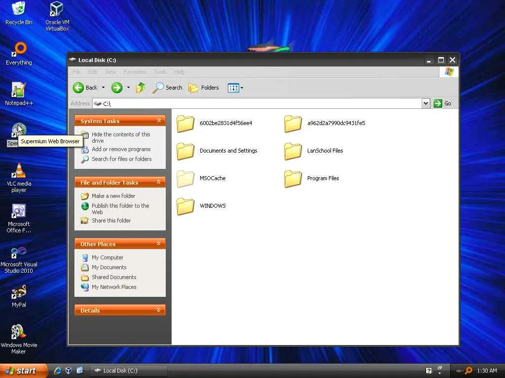
Task: Expand the Details panel
Action: point(159,310)
